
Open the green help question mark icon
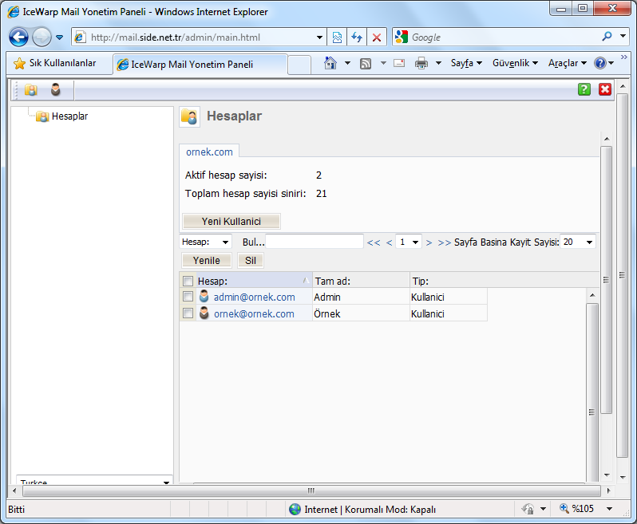point(584,89)
